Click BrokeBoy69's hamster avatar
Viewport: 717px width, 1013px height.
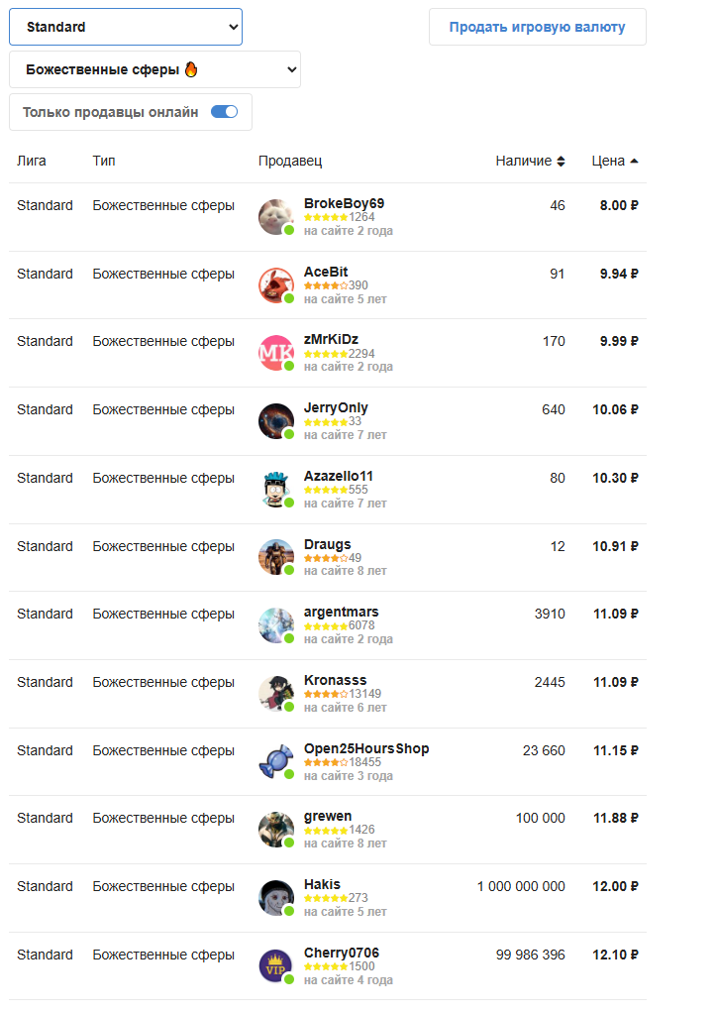pyautogui.click(x=276, y=217)
